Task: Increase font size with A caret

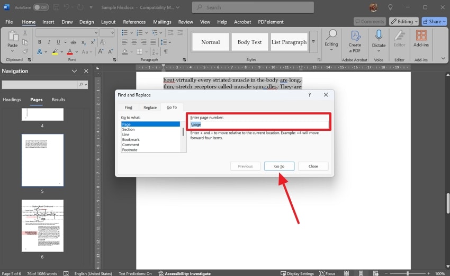Action: tap(101, 52)
